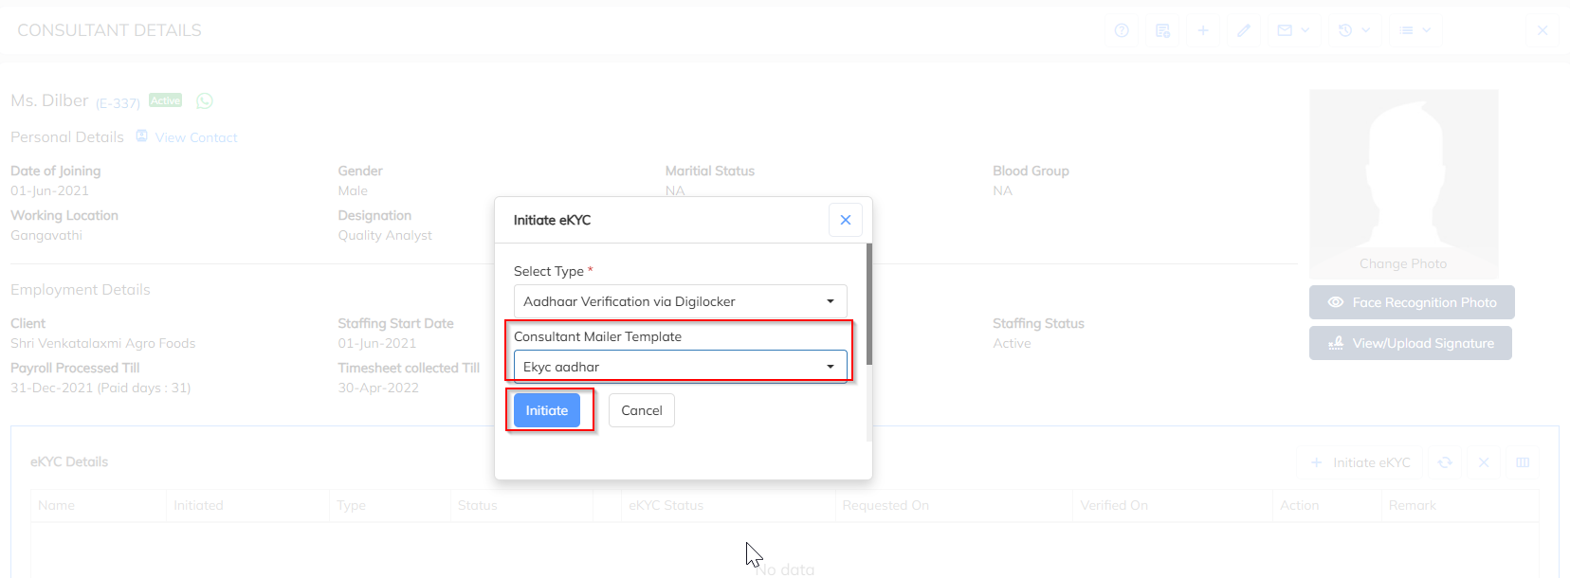Close the Initiate eKYC dialog with X
The height and width of the screenshot is (578, 1570).
coord(846,220)
